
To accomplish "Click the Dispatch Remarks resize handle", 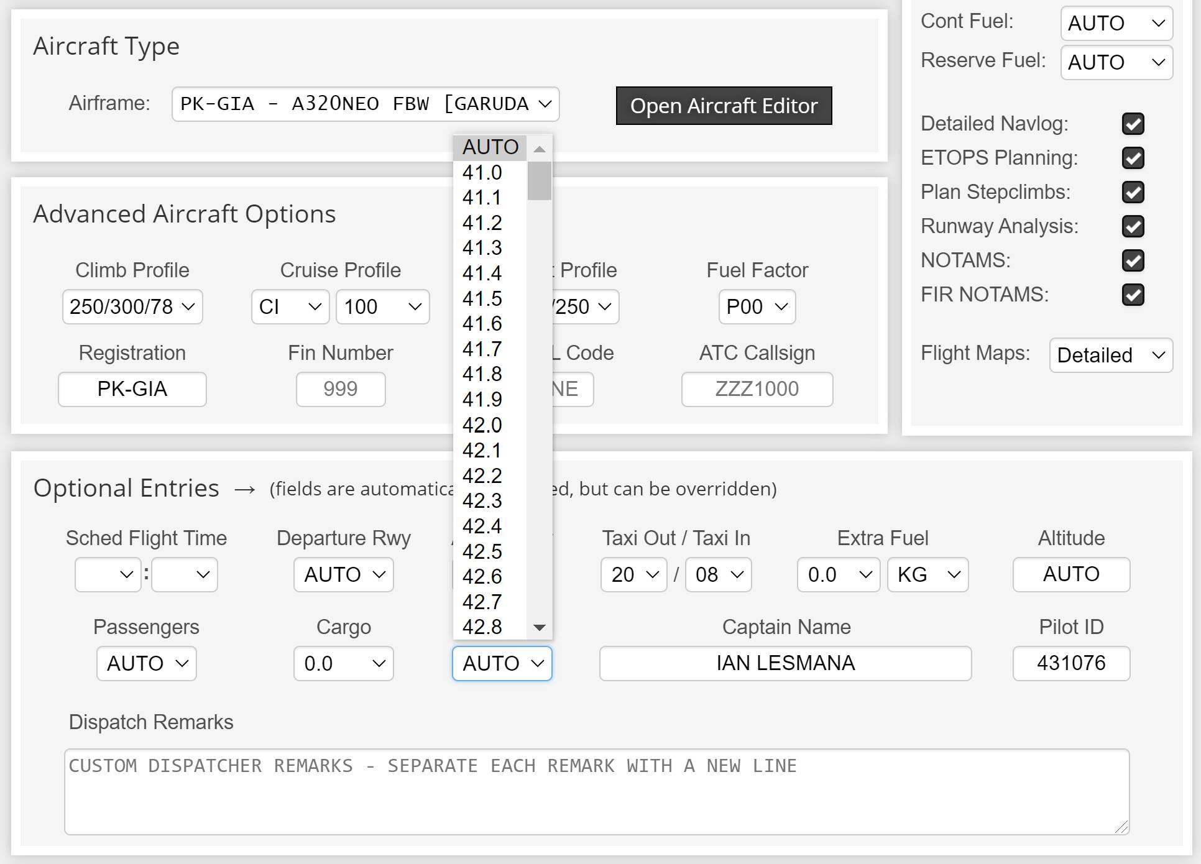I will click(x=1121, y=827).
